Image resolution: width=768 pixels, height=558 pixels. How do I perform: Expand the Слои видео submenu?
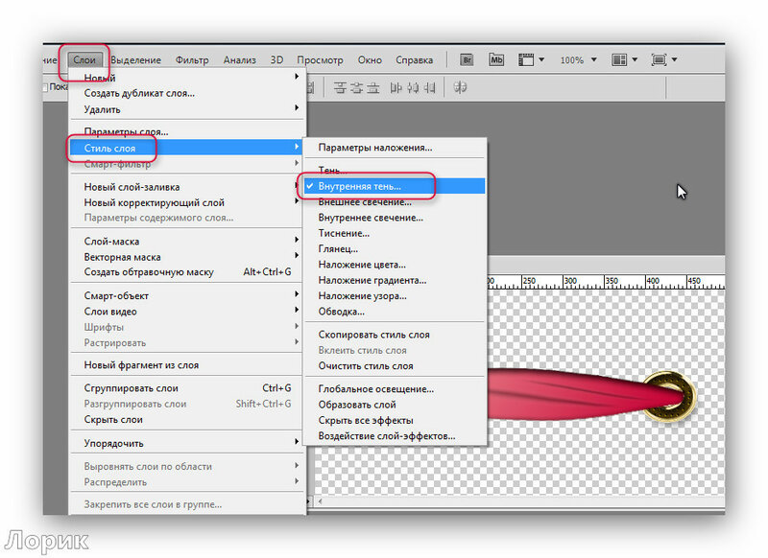click(x=186, y=311)
